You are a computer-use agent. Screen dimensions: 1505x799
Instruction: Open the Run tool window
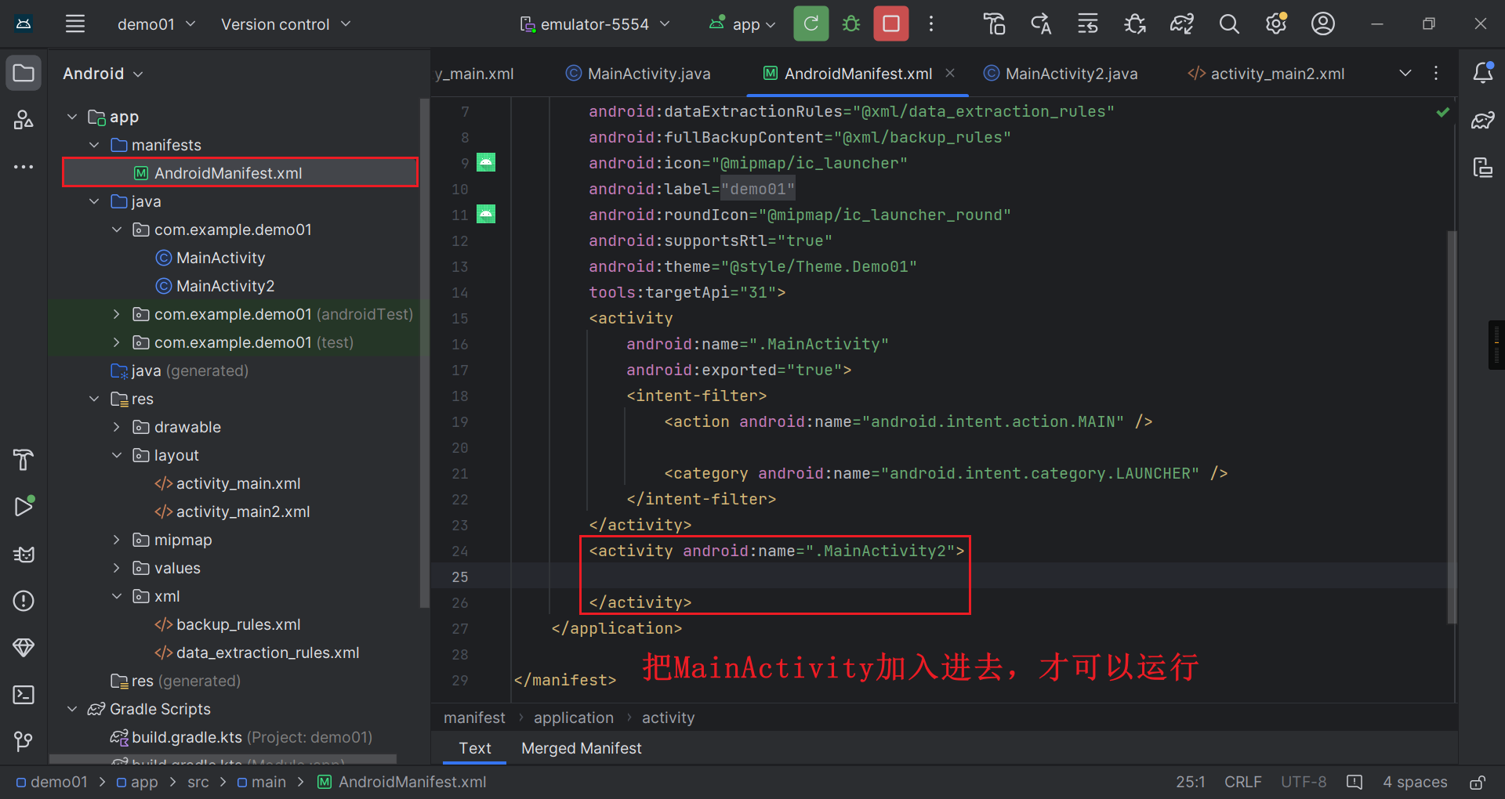(24, 506)
